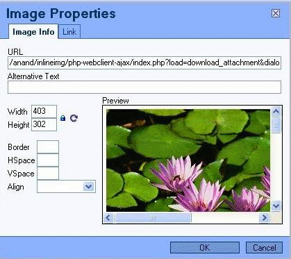The width and height of the screenshot is (291, 259).
Task: Click the preview horizontal scrollbar thumb
Action: pyautogui.click(x=153, y=217)
